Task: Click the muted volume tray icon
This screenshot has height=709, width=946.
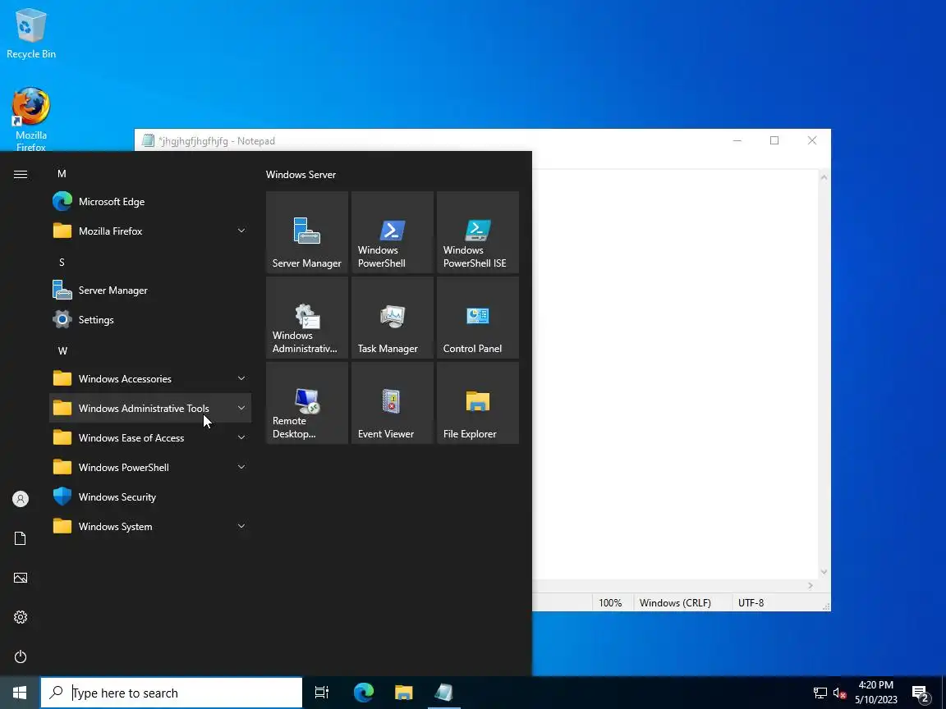Action: click(839, 693)
